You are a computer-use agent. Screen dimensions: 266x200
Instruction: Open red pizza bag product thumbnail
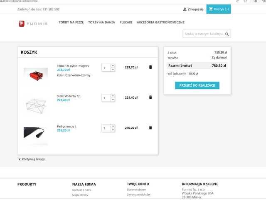coord(36,74)
